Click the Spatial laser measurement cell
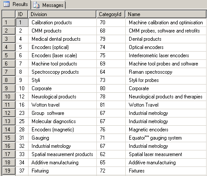The width and height of the screenshot is (207, 176). click(x=166, y=154)
